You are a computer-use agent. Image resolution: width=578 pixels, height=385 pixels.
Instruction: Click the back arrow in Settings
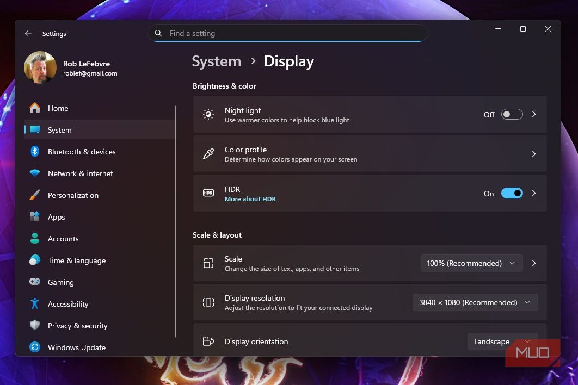point(28,33)
